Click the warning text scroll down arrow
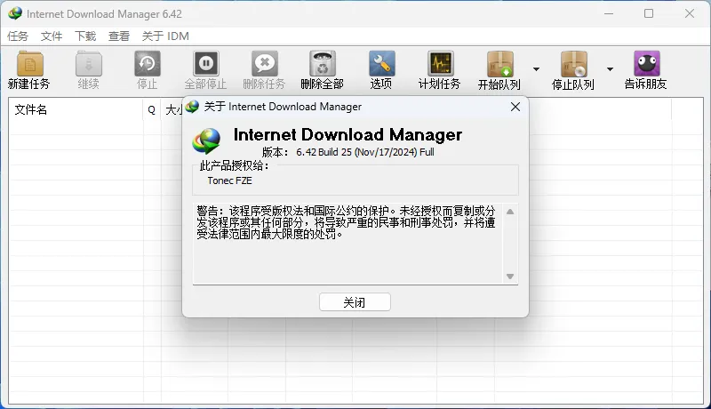 tap(510, 277)
